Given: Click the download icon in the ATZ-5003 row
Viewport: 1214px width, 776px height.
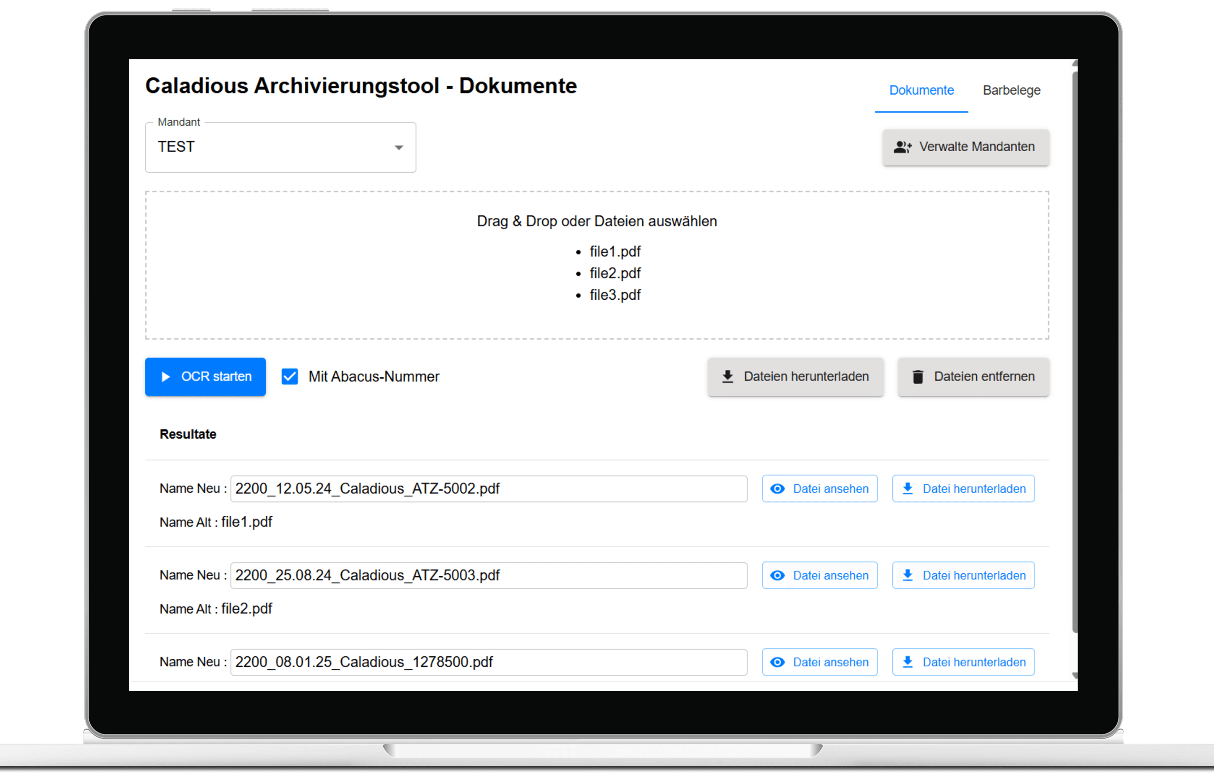Looking at the screenshot, I should [907, 575].
